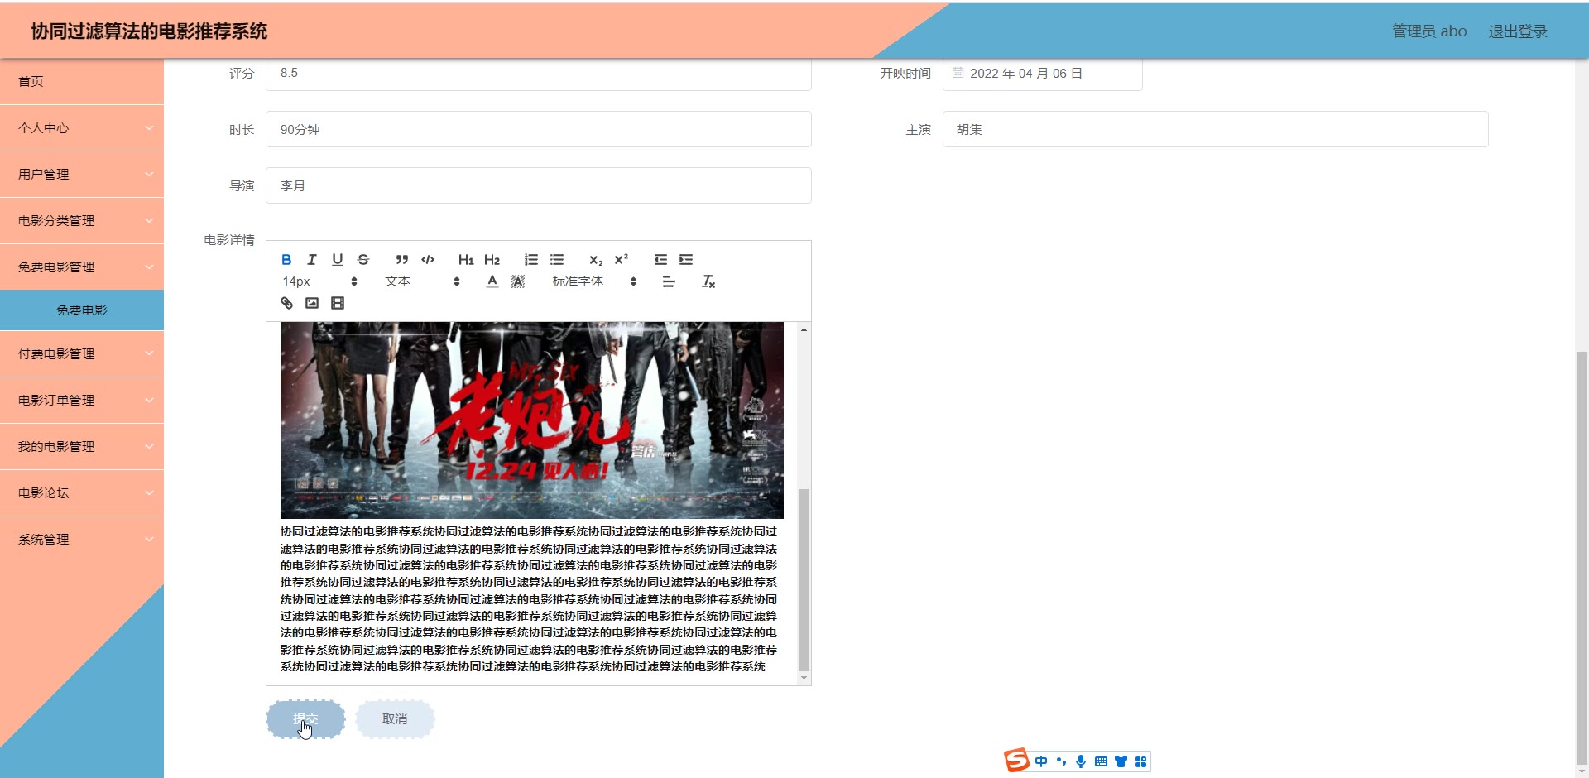Apply blockquote formatting in the editor
Viewport: 1589px width, 778px height.
tap(402, 260)
